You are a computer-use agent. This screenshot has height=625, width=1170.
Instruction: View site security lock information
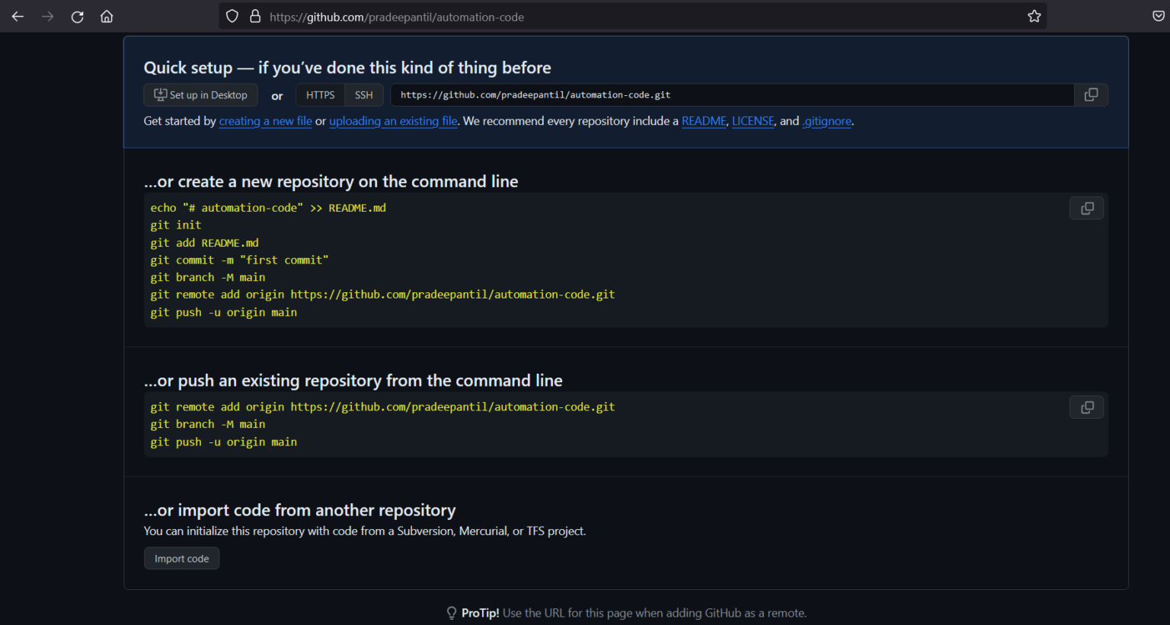click(255, 17)
